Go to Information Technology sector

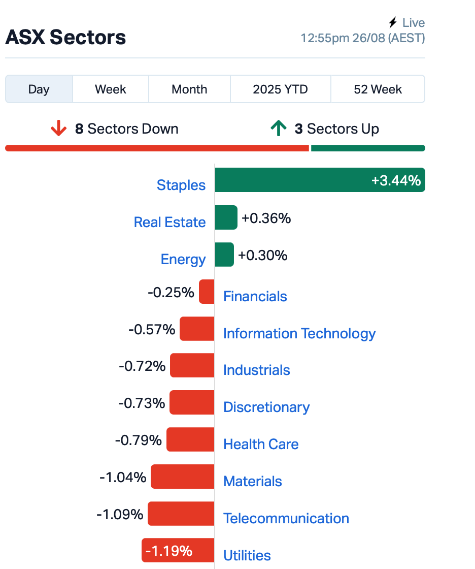point(299,333)
